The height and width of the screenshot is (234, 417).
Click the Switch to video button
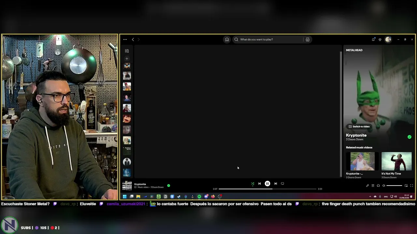point(359,126)
